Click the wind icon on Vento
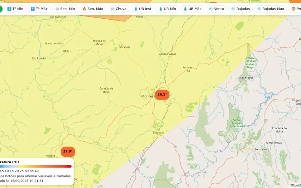Screen dimensions: 301x188 click(x=211, y=9)
